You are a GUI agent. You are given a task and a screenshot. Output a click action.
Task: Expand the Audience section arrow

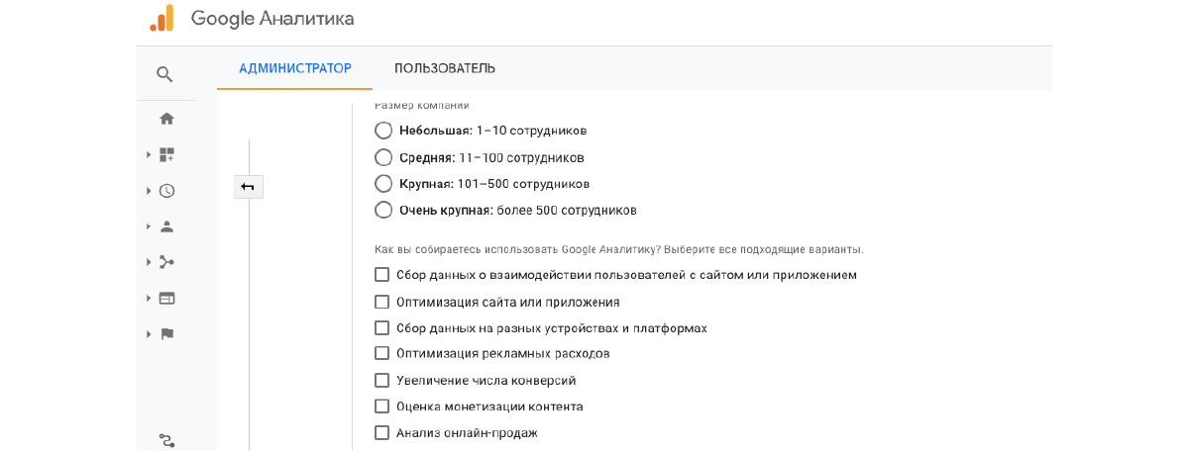pos(149,226)
